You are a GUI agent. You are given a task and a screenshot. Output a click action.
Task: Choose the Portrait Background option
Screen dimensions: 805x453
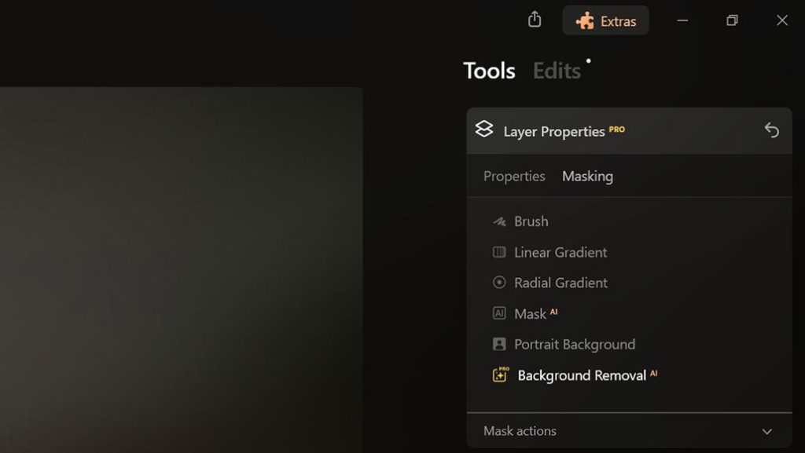pos(575,345)
